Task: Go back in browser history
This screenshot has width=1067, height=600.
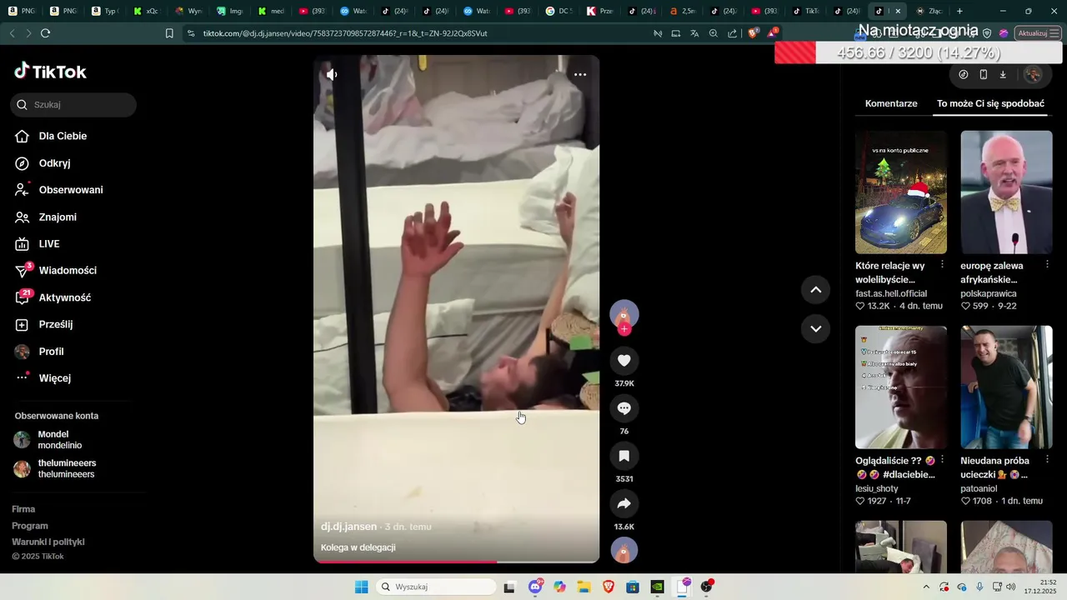Action: pos(12,33)
